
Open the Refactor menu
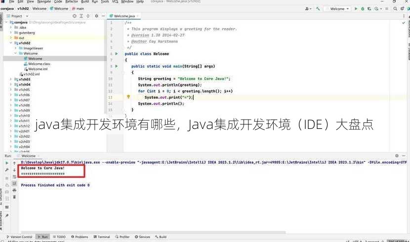click(72, 1)
